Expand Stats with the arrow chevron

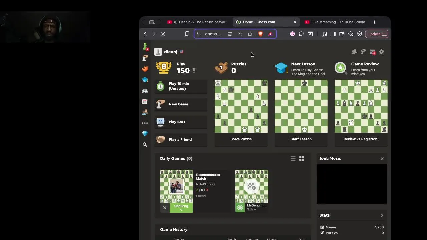pos(382,215)
